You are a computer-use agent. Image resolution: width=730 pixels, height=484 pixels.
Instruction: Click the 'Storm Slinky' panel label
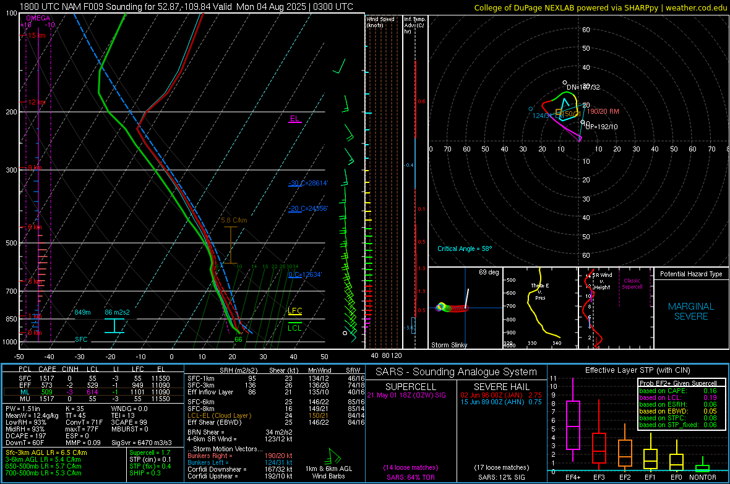click(x=449, y=345)
